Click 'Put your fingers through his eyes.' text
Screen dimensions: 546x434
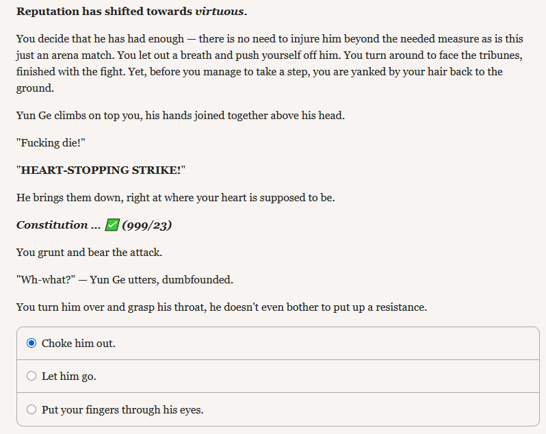pos(122,409)
